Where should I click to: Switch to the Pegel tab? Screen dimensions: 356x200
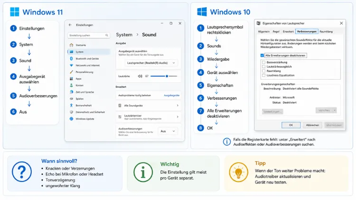pyautogui.click(x=276, y=32)
